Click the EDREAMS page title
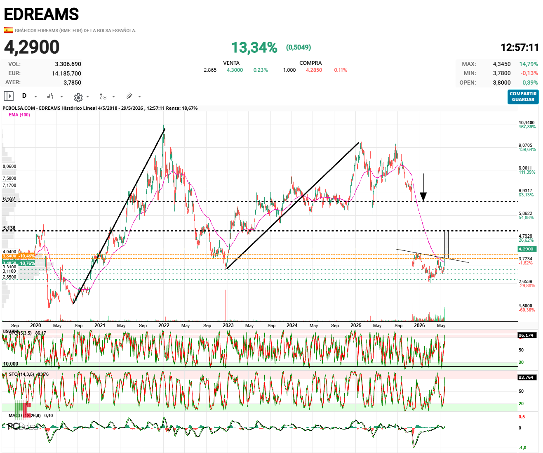 click(41, 14)
